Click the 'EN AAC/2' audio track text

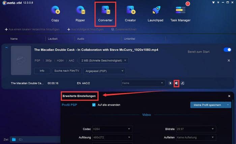[x=83, y=83]
